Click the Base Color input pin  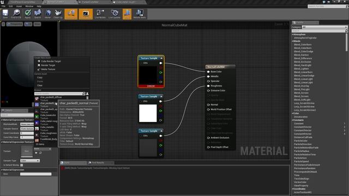(x=208, y=71)
